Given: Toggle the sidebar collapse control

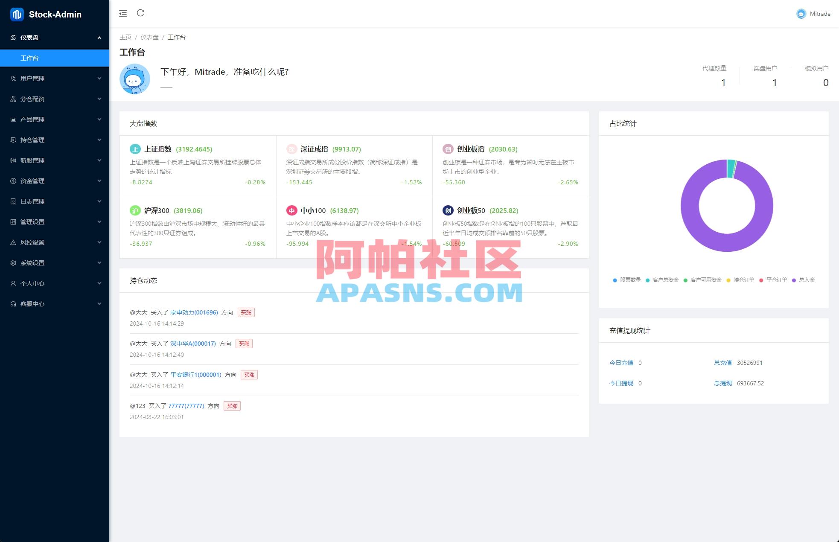Looking at the screenshot, I should 122,13.
